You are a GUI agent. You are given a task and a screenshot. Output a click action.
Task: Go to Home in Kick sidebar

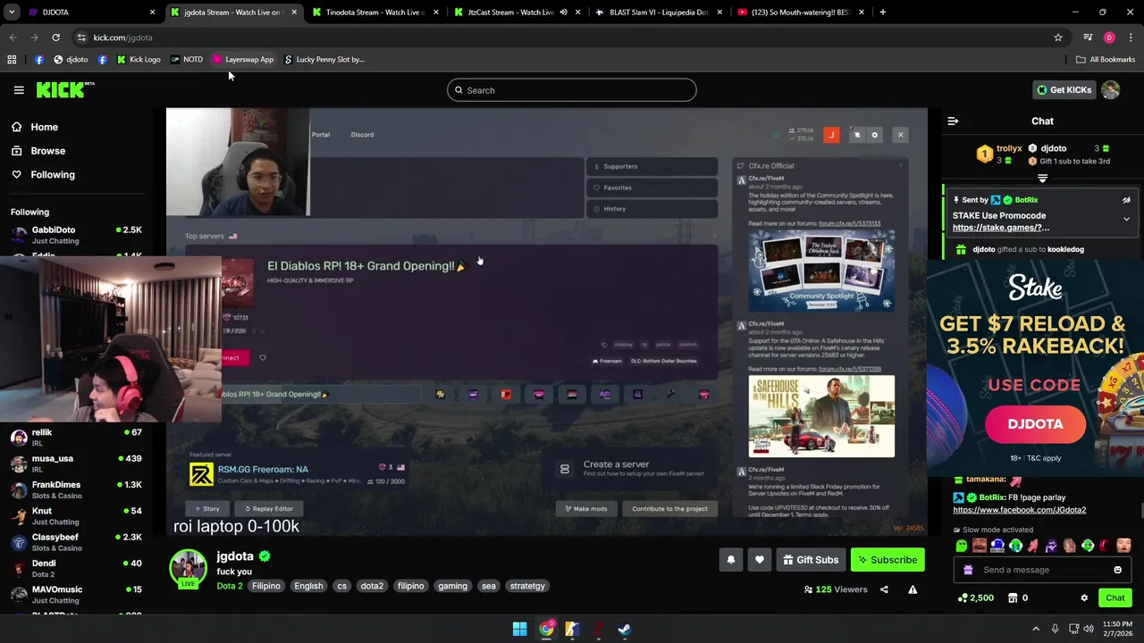coord(44,127)
